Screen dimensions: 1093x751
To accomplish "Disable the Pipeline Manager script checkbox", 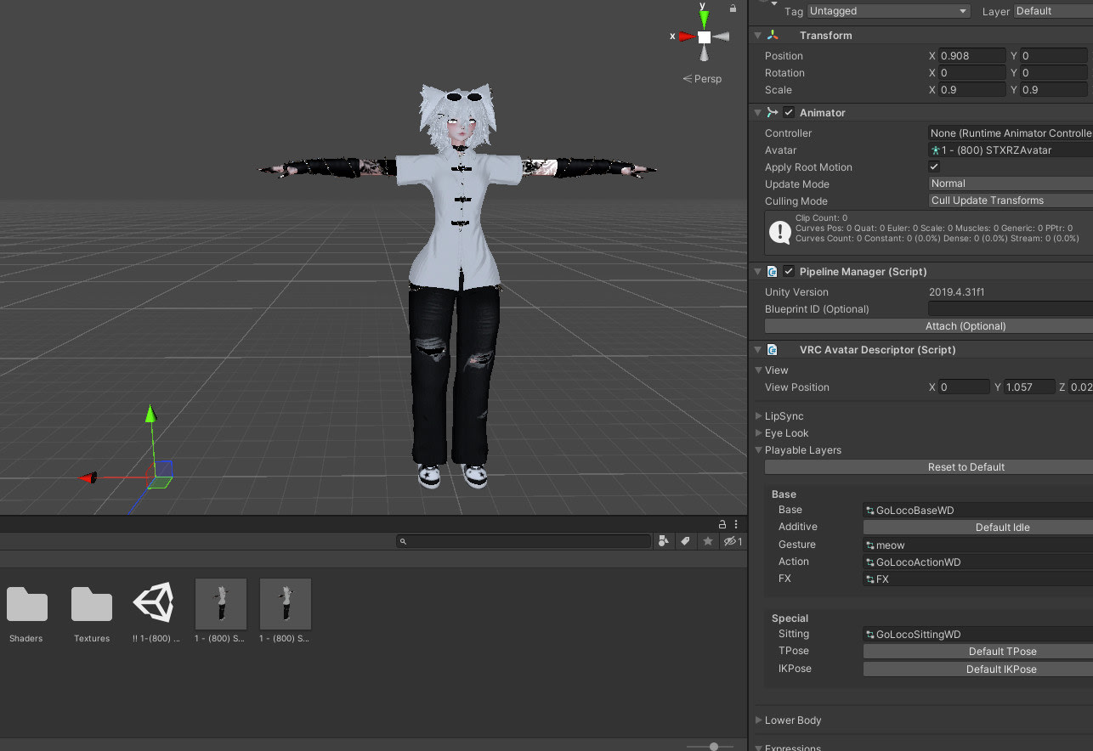I will (x=789, y=272).
